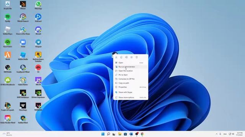Select the WhatsApp desktop shortcut

pyautogui.click(x=38, y=5)
